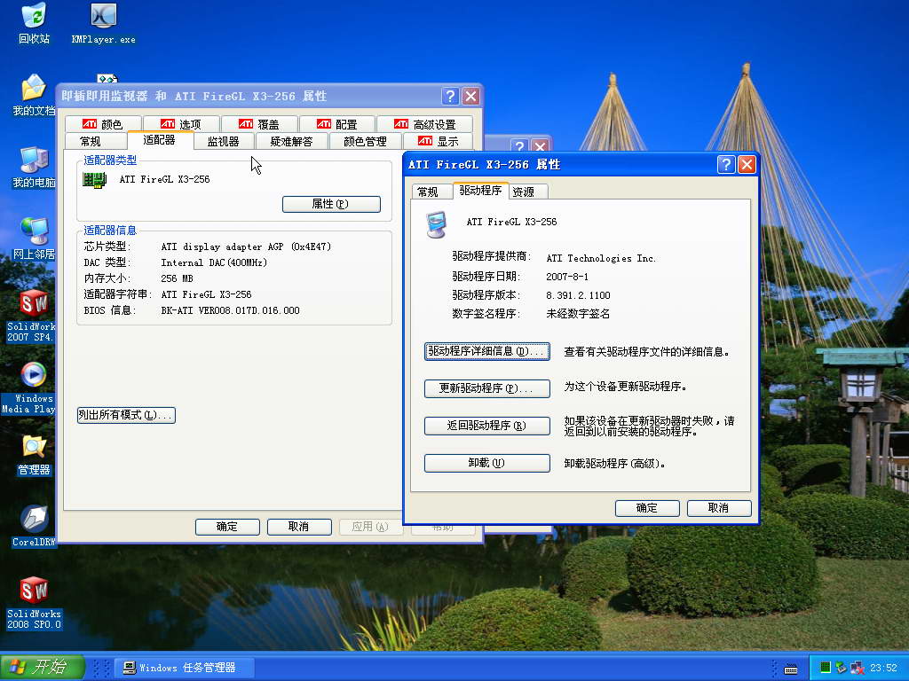
Task: Launch KMPlayer.exe from the desktop
Action: click(x=103, y=23)
